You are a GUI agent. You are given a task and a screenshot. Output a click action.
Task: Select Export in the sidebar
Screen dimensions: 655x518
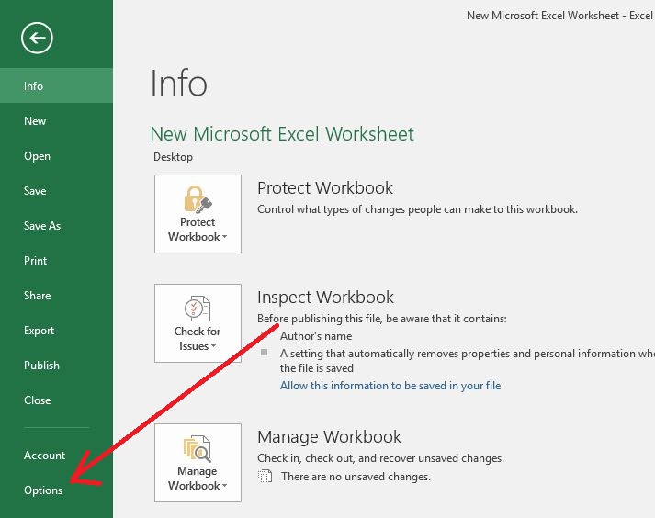pos(56,330)
